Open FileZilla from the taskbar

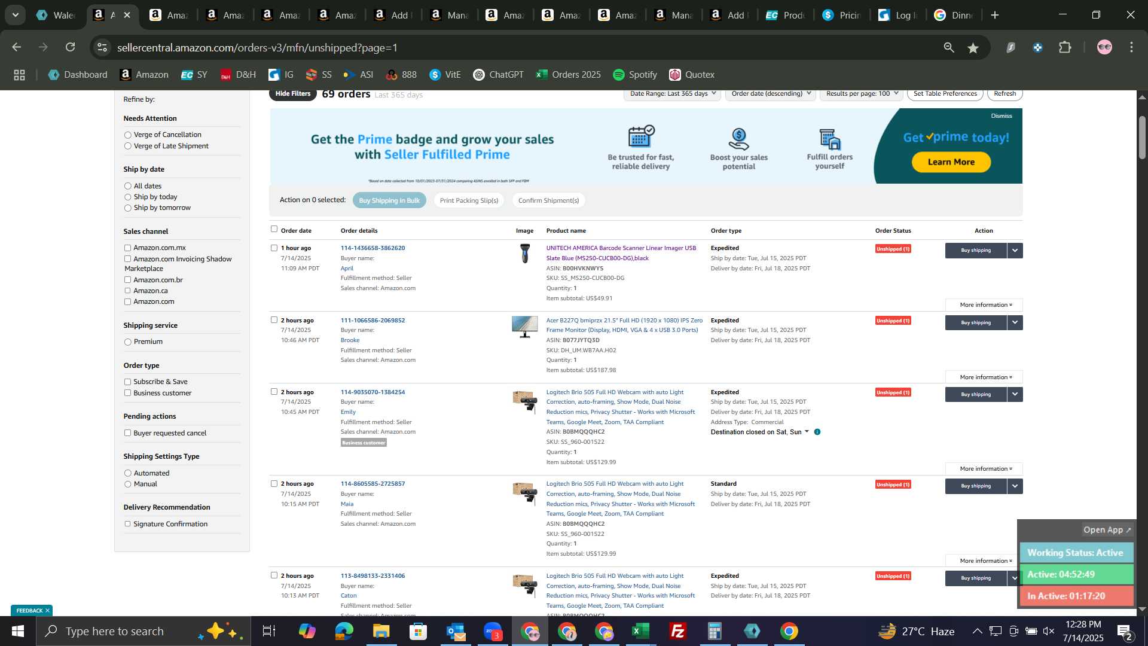click(678, 631)
